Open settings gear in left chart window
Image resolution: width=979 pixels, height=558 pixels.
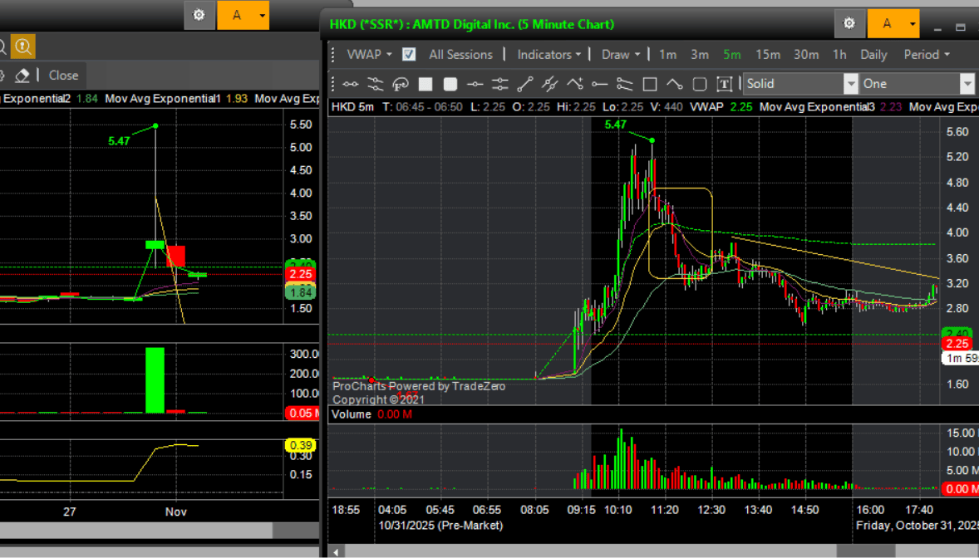[199, 15]
